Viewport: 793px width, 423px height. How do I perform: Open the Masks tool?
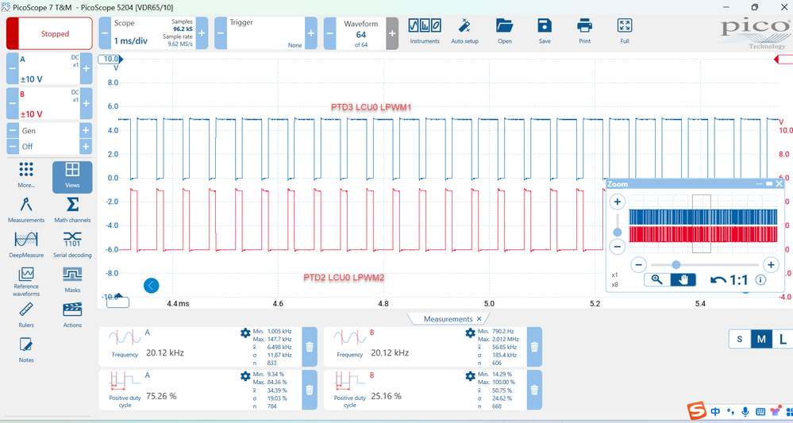[72, 280]
